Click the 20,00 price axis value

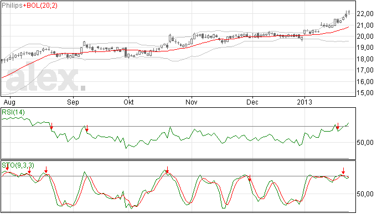pos(365,36)
